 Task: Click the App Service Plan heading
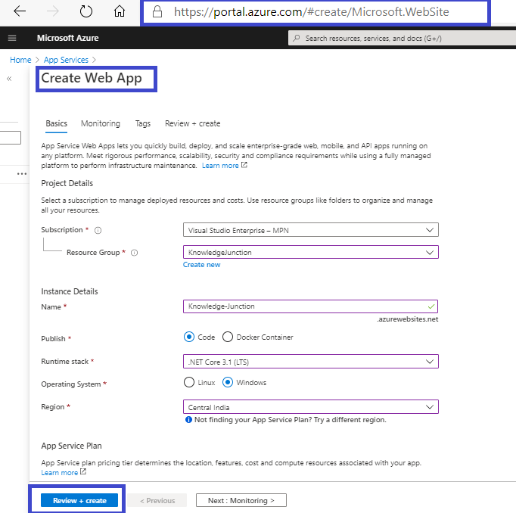71,446
